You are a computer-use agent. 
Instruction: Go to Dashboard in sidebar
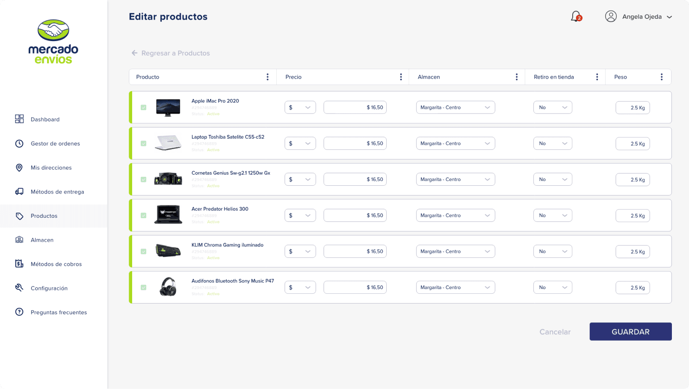pos(45,119)
